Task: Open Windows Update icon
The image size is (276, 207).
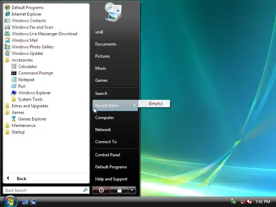Action: point(7,53)
